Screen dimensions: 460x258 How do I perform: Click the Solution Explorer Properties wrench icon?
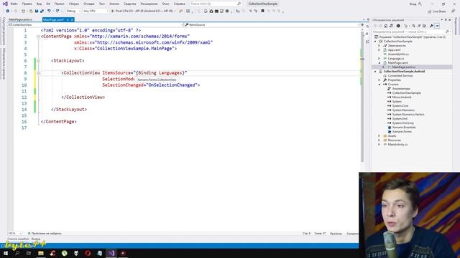431,26
